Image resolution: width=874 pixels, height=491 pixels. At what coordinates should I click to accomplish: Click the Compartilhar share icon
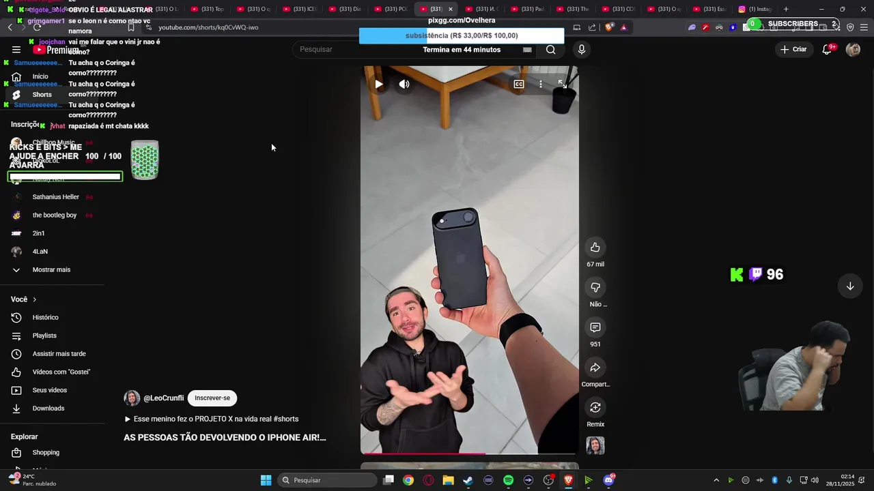point(595,368)
